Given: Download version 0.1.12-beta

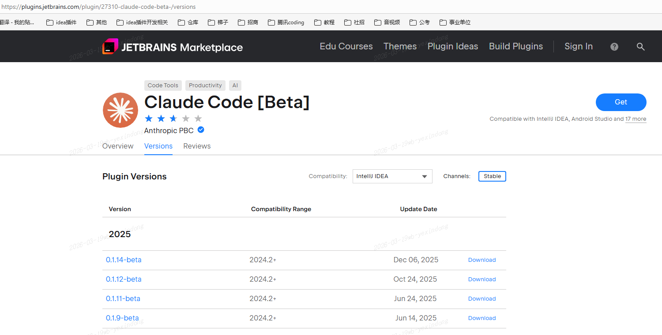Looking at the screenshot, I should (x=482, y=279).
